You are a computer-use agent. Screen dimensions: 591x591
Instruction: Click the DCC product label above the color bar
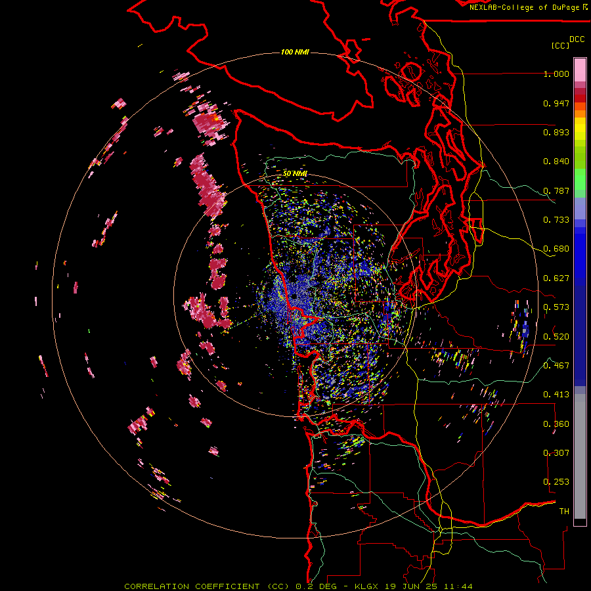click(x=577, y=39)
